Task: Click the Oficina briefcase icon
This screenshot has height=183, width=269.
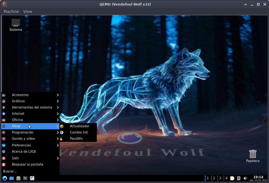Action: [x=4, y=120]
